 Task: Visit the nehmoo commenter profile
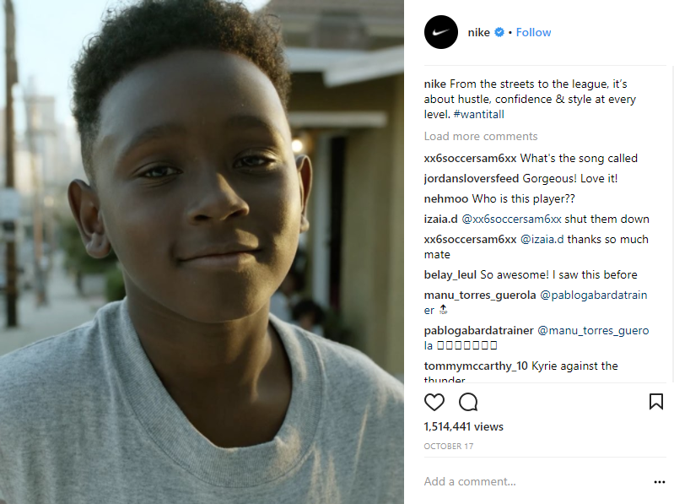(446, 198)
